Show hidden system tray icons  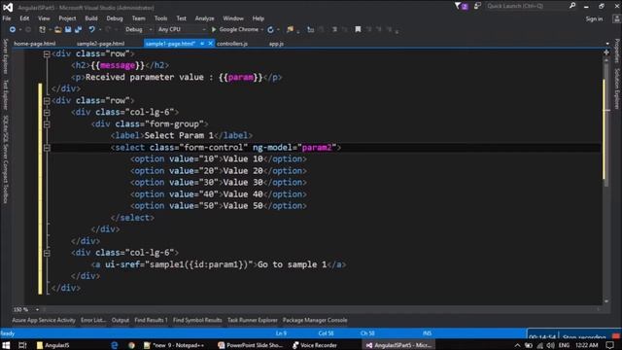(517, 345)
